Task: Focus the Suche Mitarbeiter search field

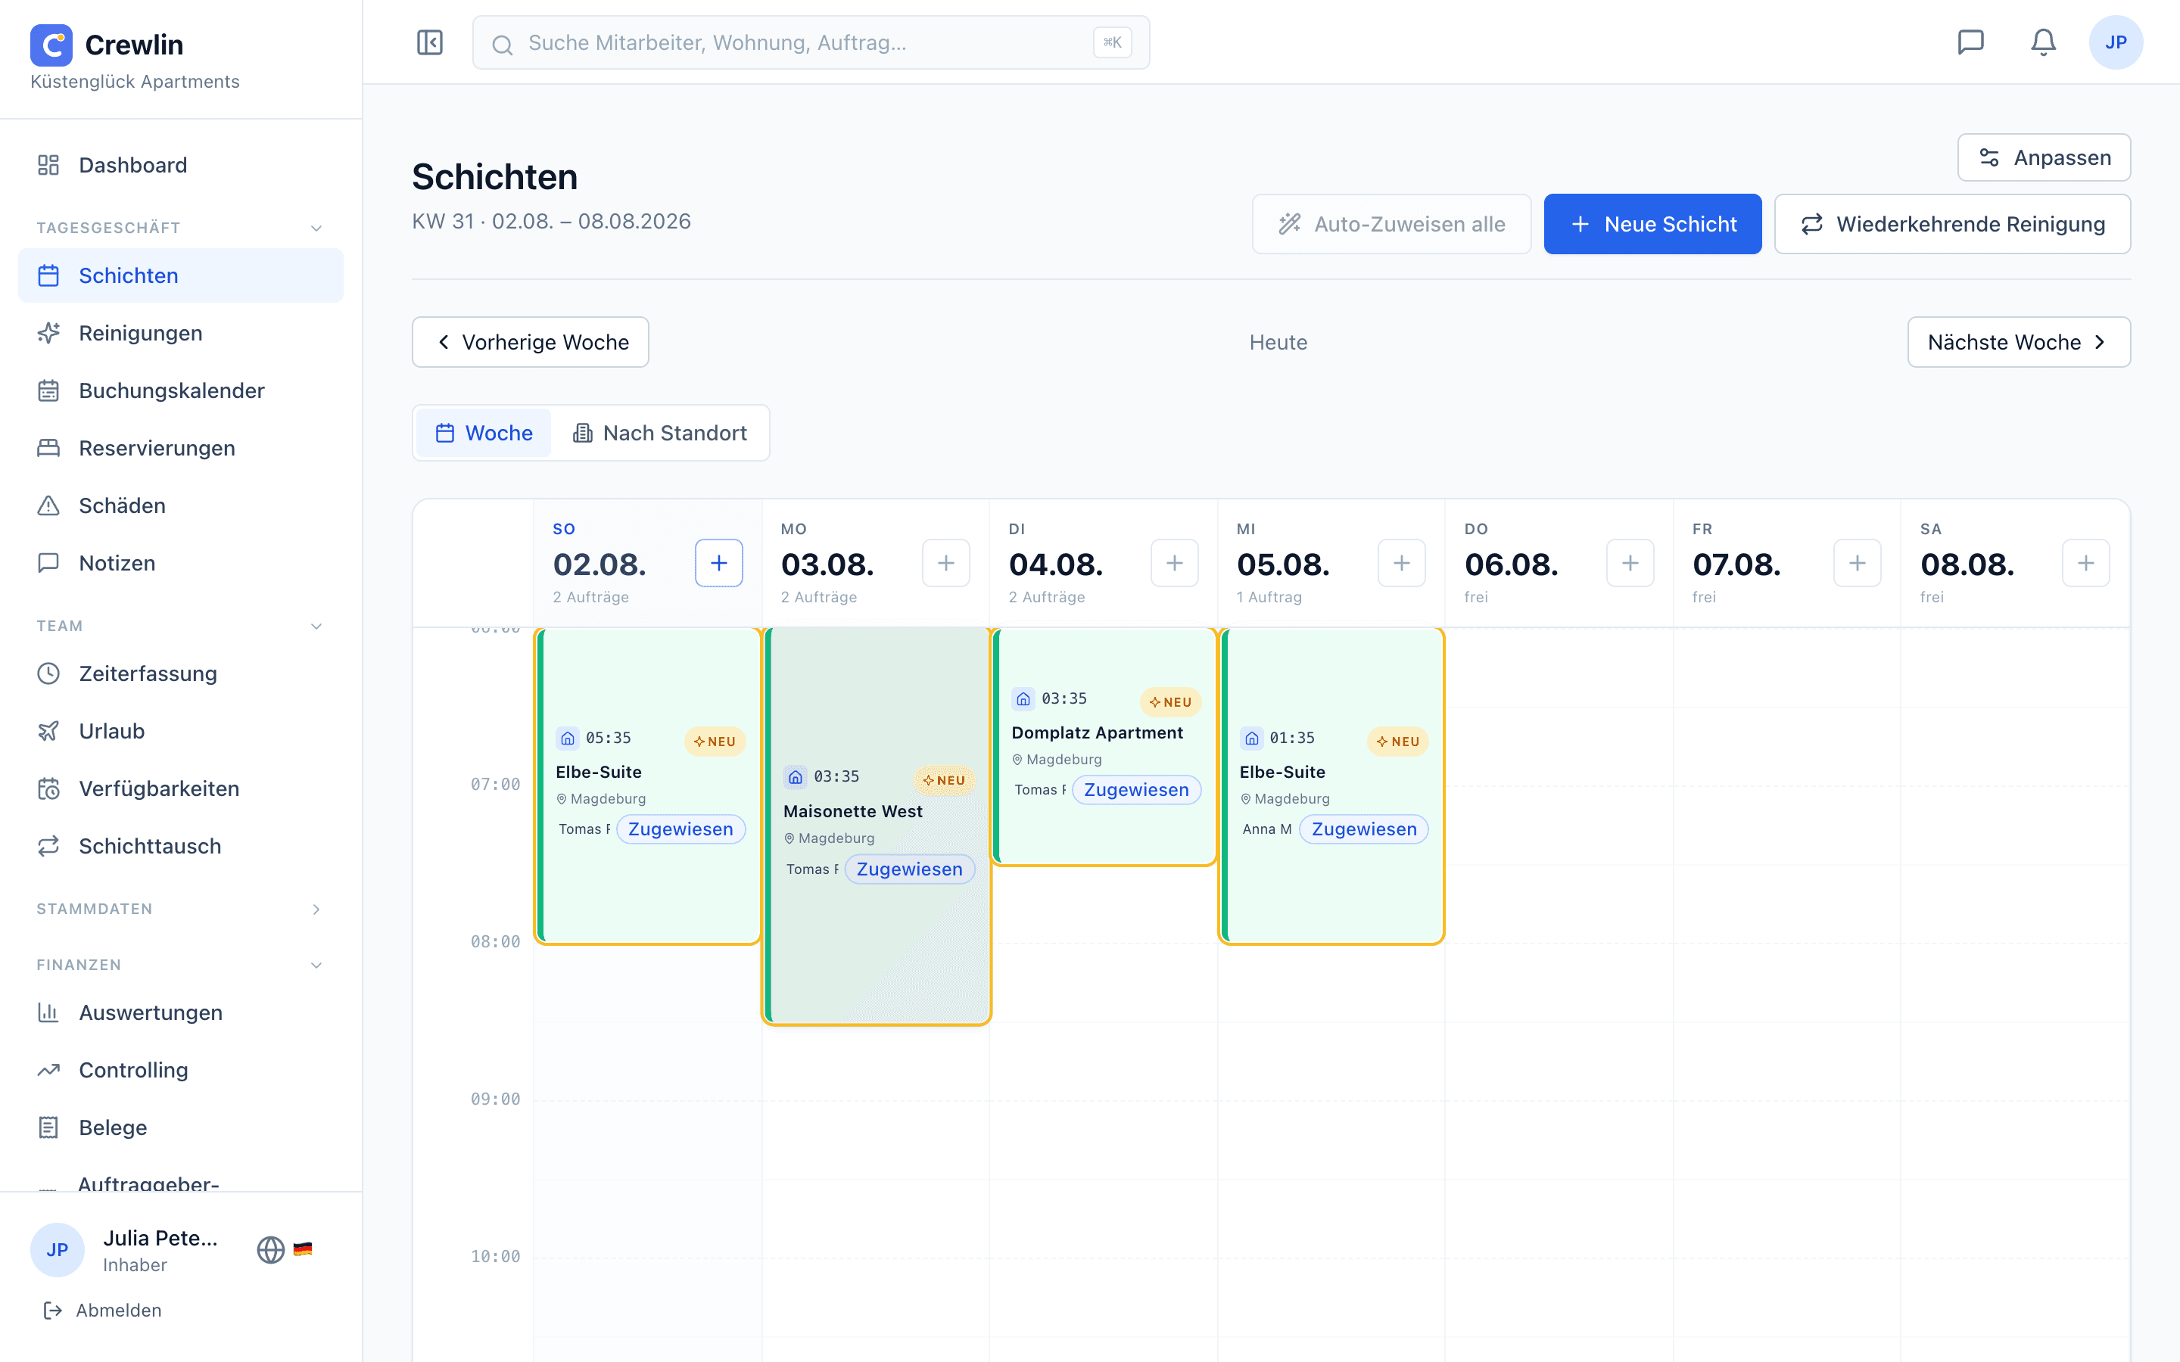Action: [811, 42]
